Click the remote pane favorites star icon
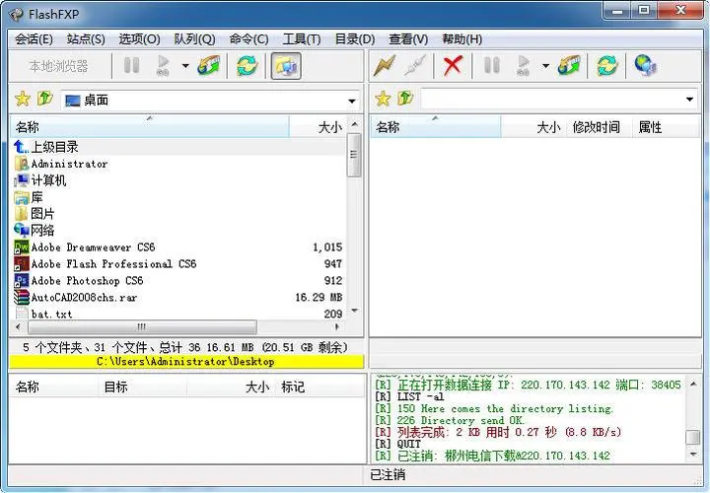The image size is (710, 493). 383,99
